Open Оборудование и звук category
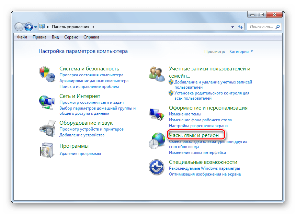296x214 pixels. [x=86, y=123]
